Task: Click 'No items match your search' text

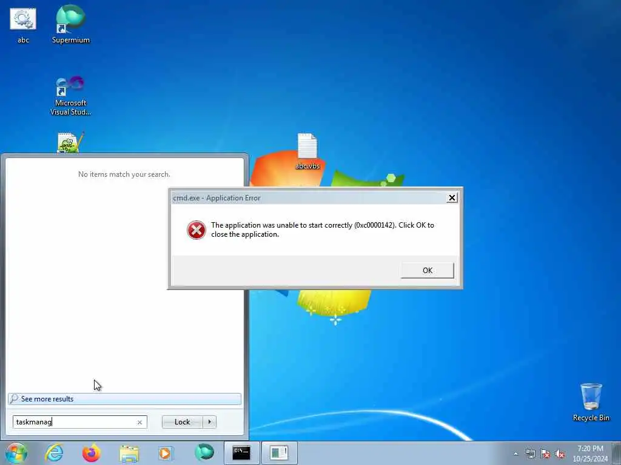Action: tap(124, 174)
